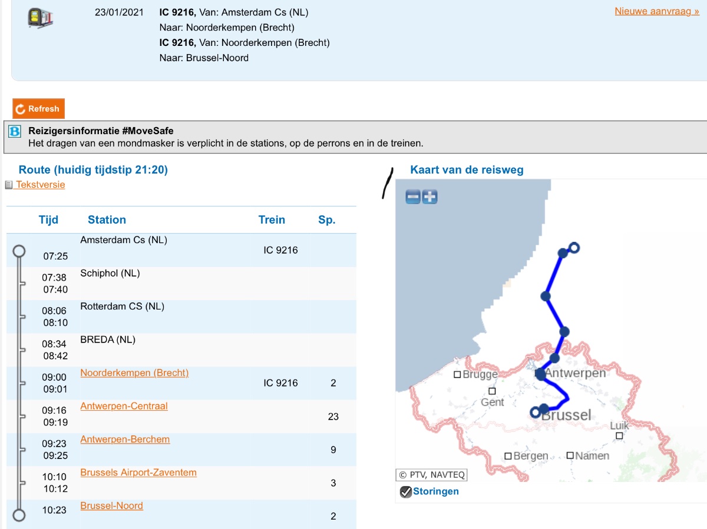
Task: Click the Brussel endpoint circle on map
Action: (x=535, y=412)
